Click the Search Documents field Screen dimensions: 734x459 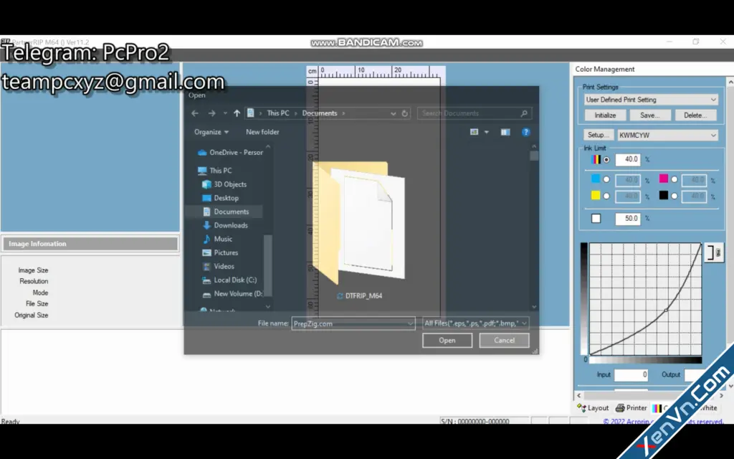pos(475,113)
